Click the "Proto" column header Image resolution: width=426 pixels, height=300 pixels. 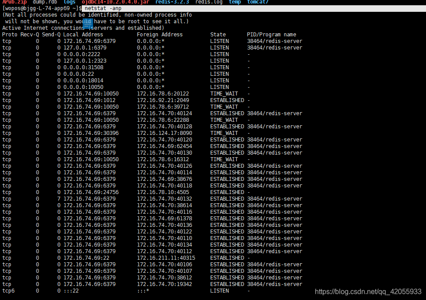10,35
